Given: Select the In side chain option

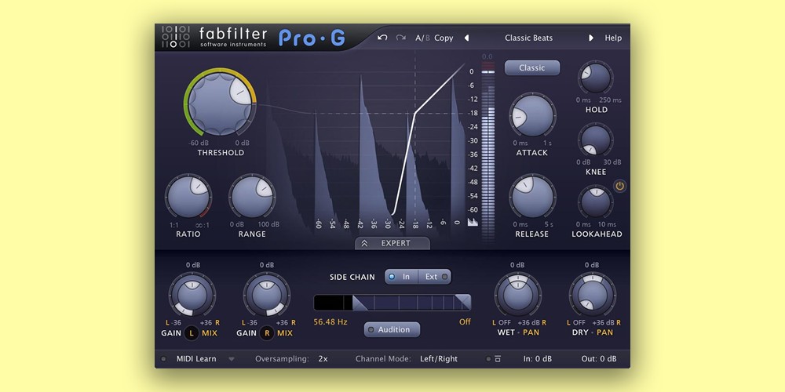Looking at the screenshot, I should click(401, 277).
